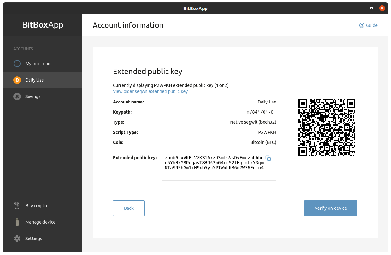Click the Daily Use account name value
Image resolution: width=391 pixels, height=255 pixels.
point(267,102)
